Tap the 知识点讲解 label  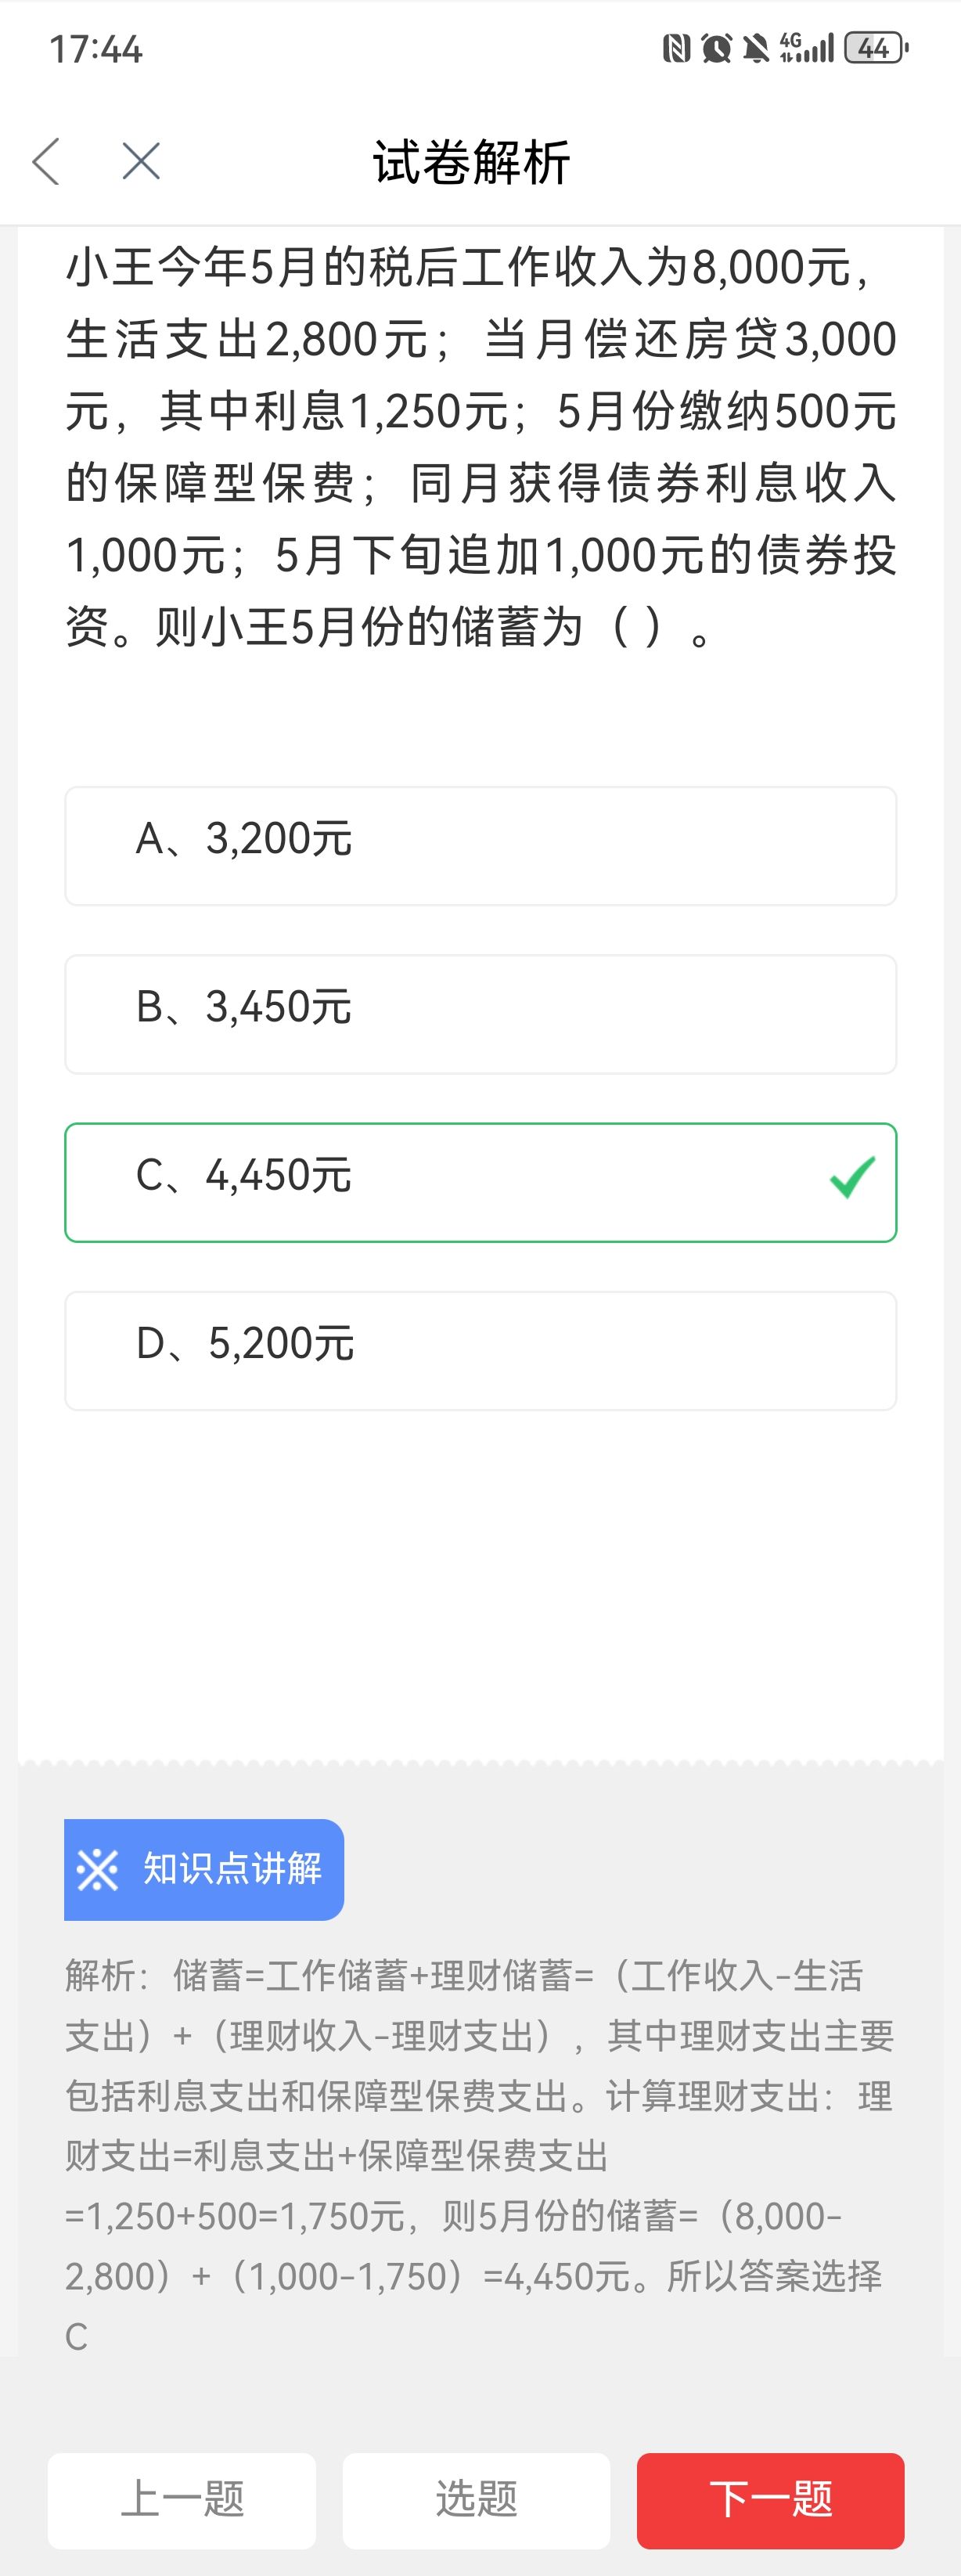tap(232, 1869)
